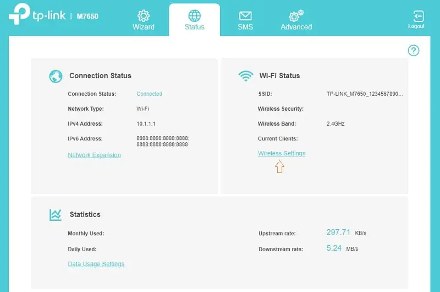Click the 'Upstream rate:' label

click(277, 234)
